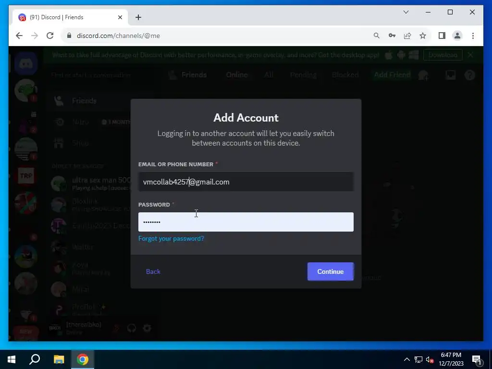This screenshot has height=369, width=492.
Task: Open the TRP server icon
Action: click(x=26, y=176)
